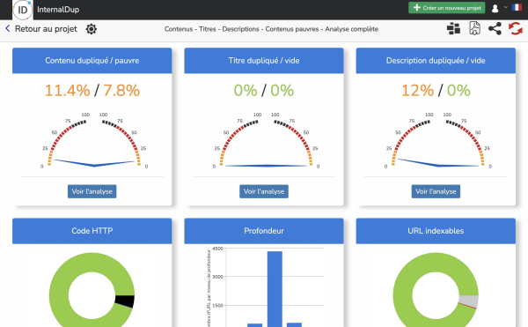This screenshot has width=528, height=327.
Task: Select the French flag language icon
Action: (x=517, y=7)
